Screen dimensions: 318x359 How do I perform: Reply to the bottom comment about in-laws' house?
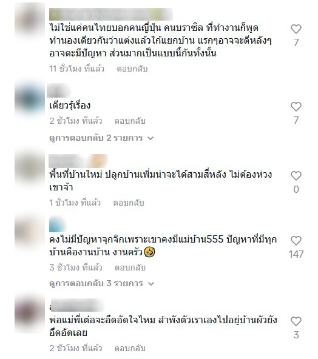[x=130, y=348]
